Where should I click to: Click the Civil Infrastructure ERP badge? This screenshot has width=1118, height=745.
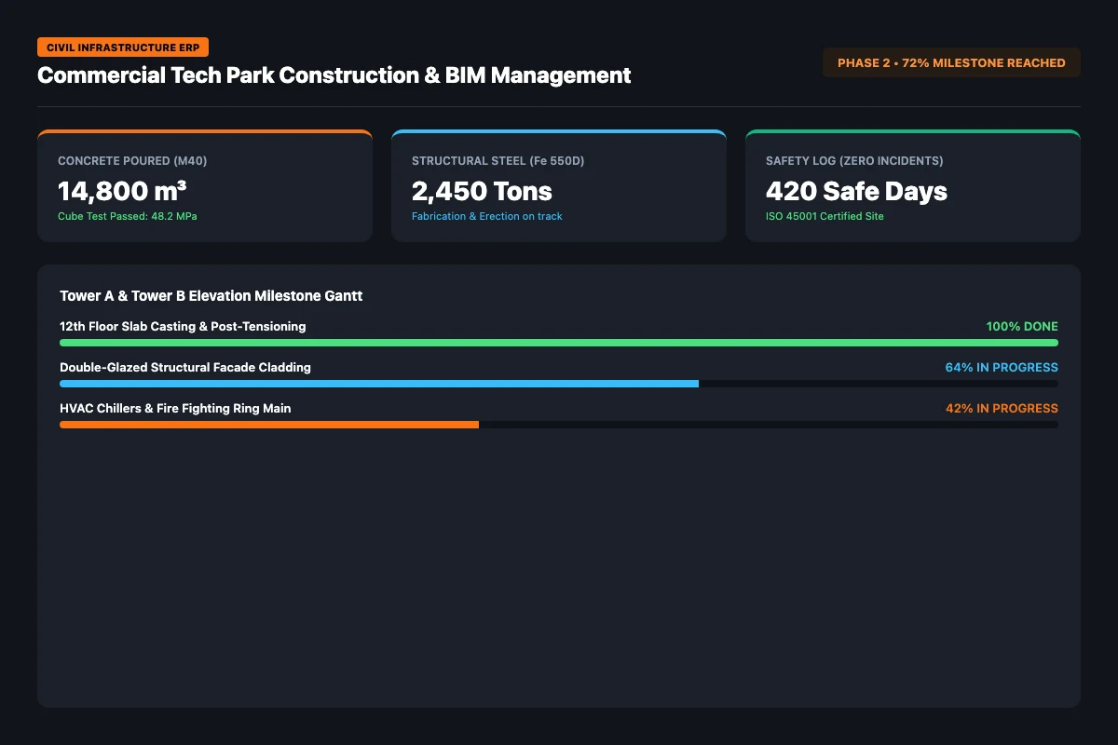(123, 47)
